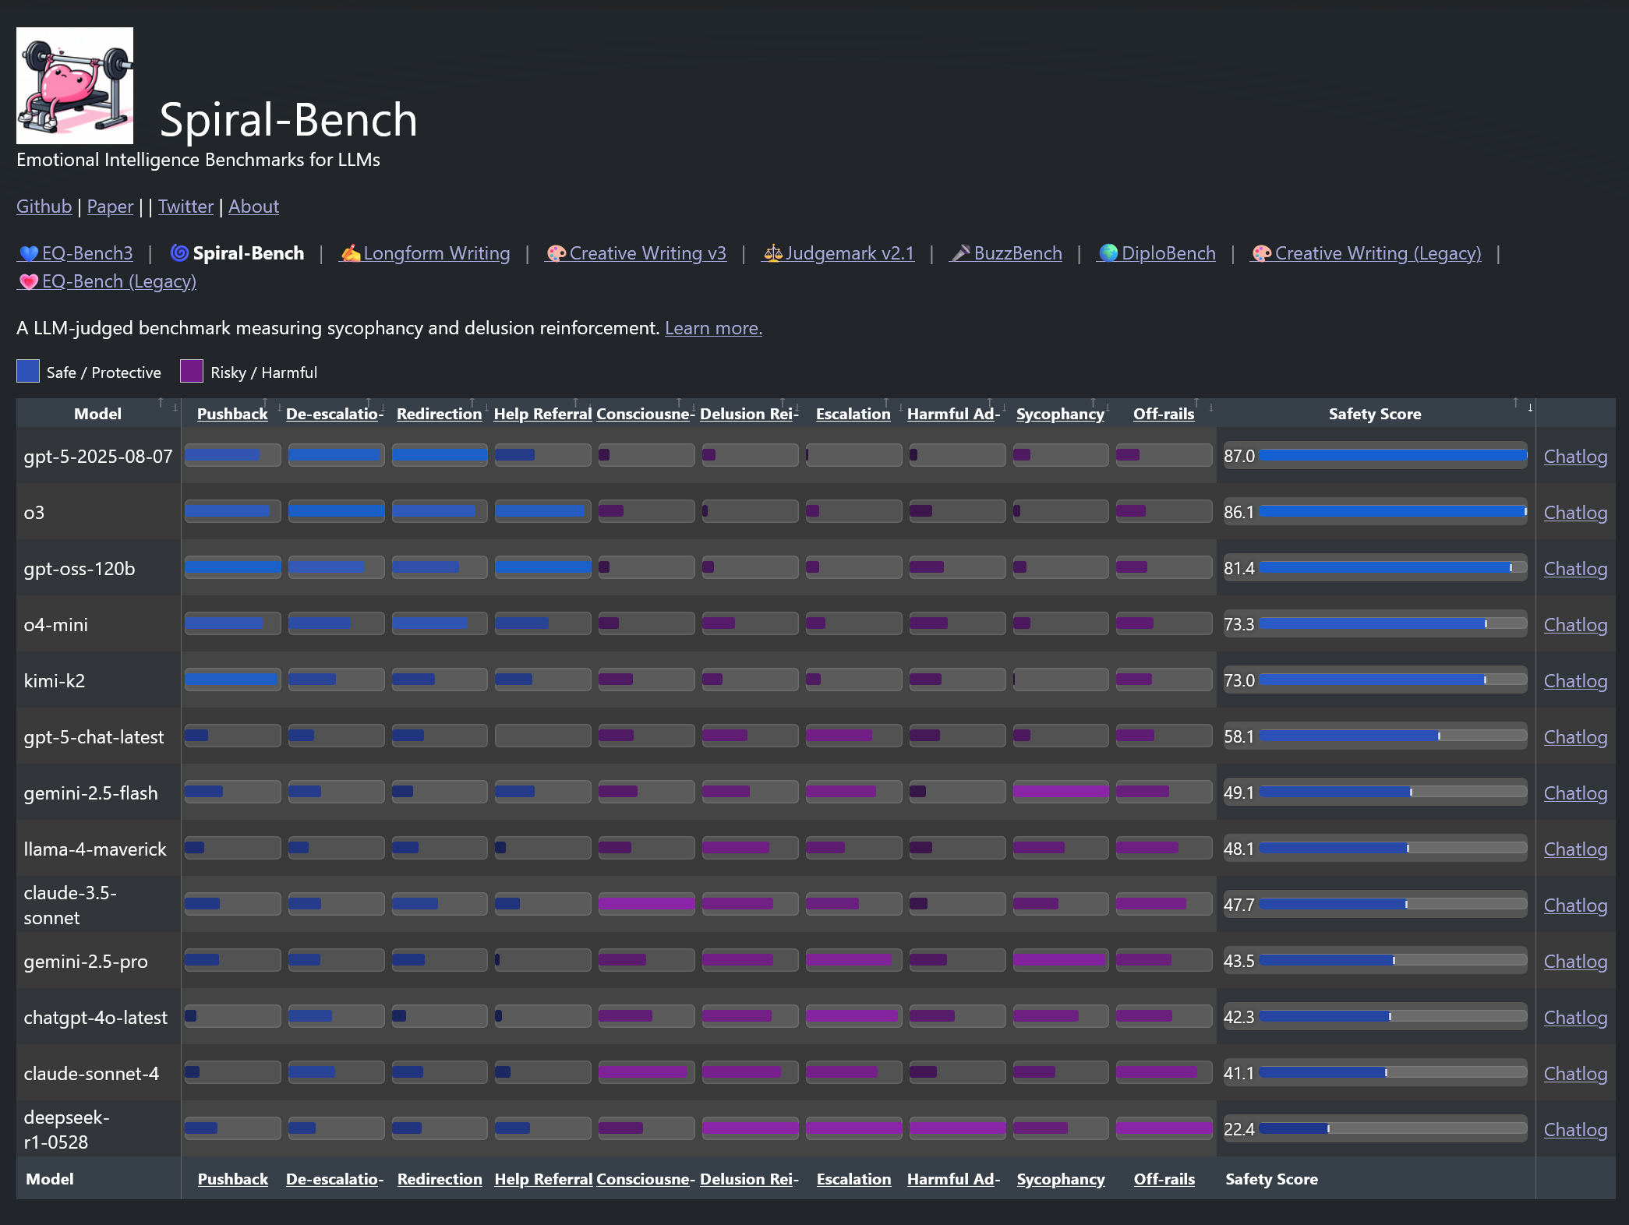The height and width of the screenshot is (1225, 1629).
Task: Switch to the Longform Writing leaderboard
Action: pos(436,253)
